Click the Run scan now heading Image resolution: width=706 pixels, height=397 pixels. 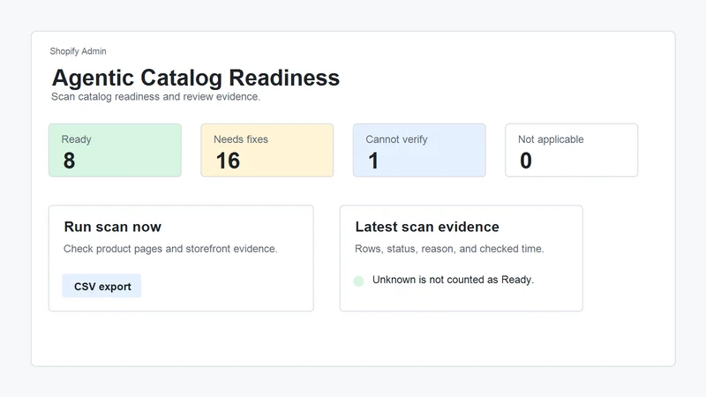tap(113, 227)
